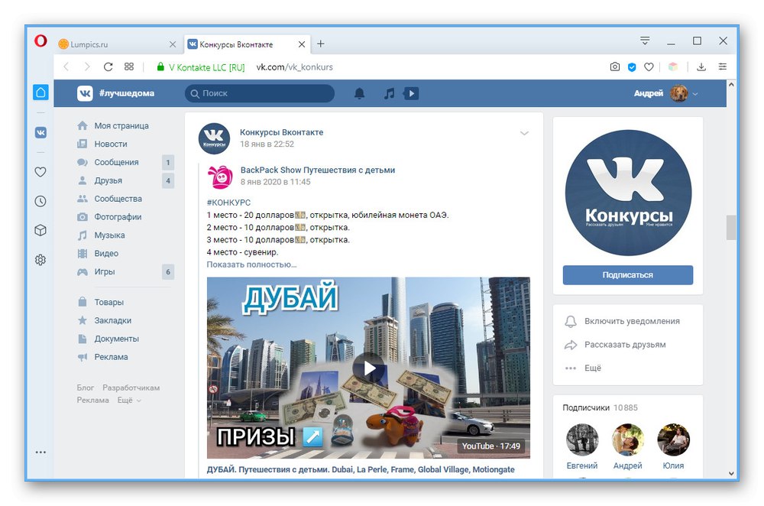Click the address bar vk.com/vk_konkurs
Viewport: 764px width, 506px height.
[x=294, y=67]
